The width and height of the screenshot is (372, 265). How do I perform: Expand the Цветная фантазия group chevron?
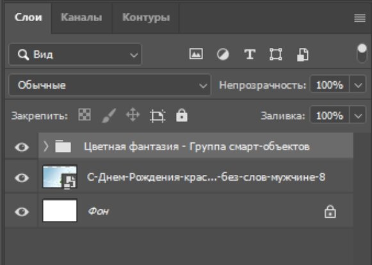pos(46,146)
